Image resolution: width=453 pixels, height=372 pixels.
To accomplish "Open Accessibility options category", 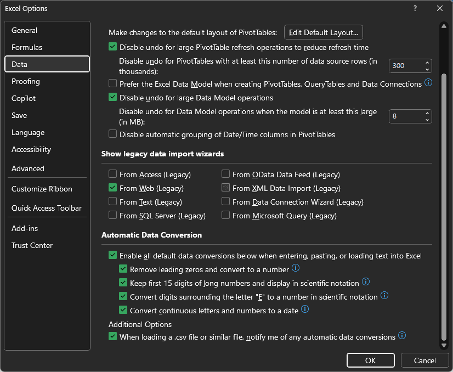I will click(47, 149).
